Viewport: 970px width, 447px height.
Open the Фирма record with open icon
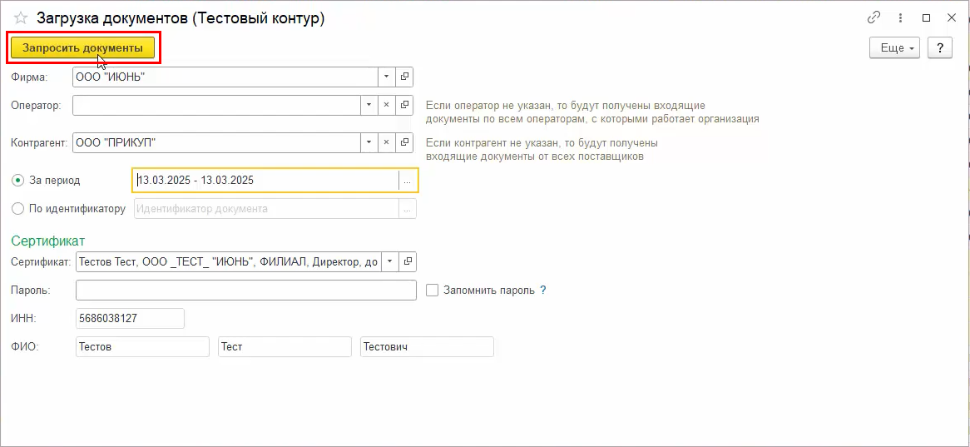404,77
